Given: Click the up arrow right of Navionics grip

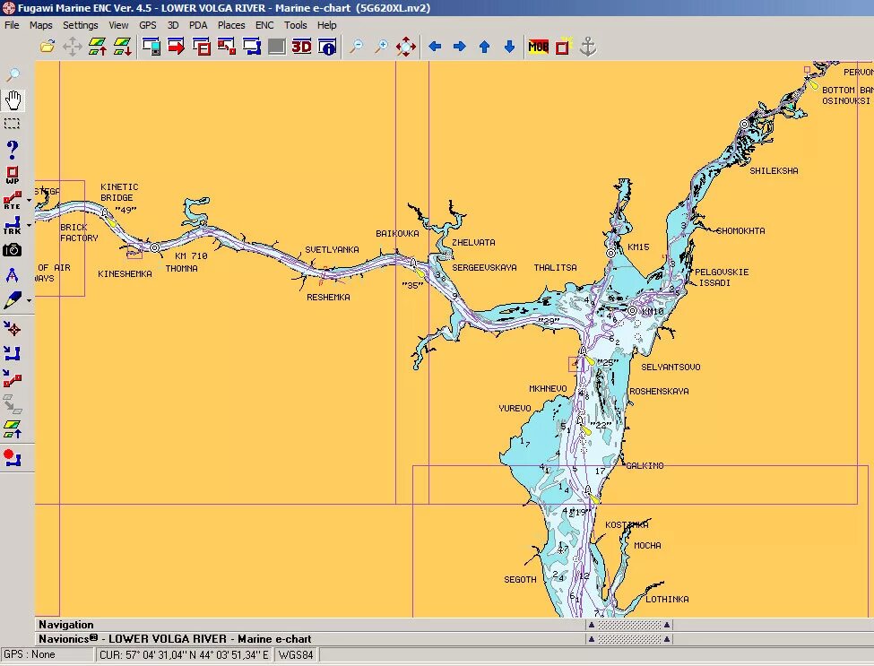Looking at the screenshot, I should click(x=667, y=639).
